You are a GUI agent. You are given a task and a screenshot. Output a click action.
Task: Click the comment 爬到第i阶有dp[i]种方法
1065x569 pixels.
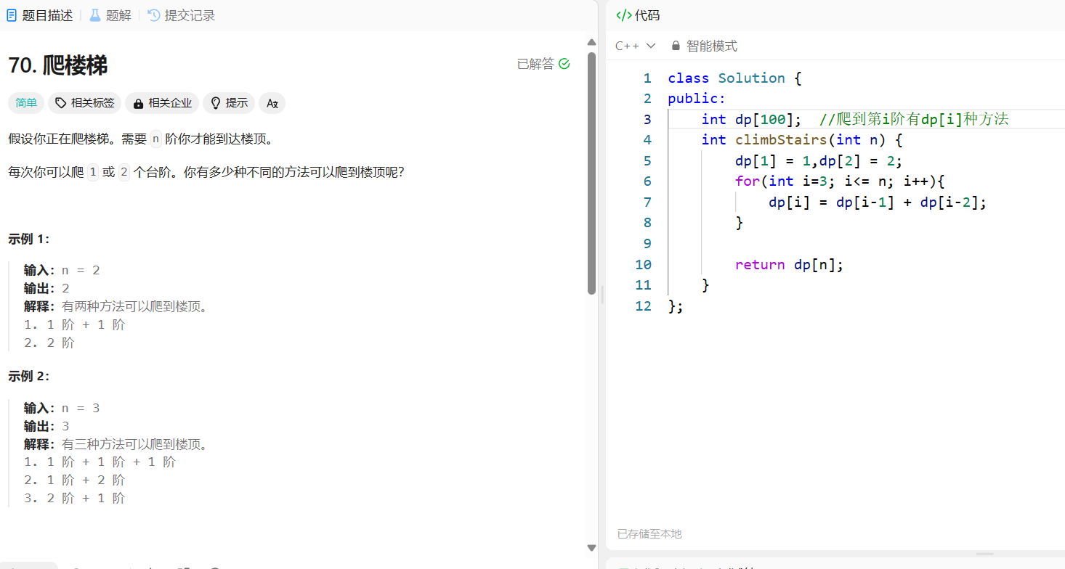pos(914,119)
